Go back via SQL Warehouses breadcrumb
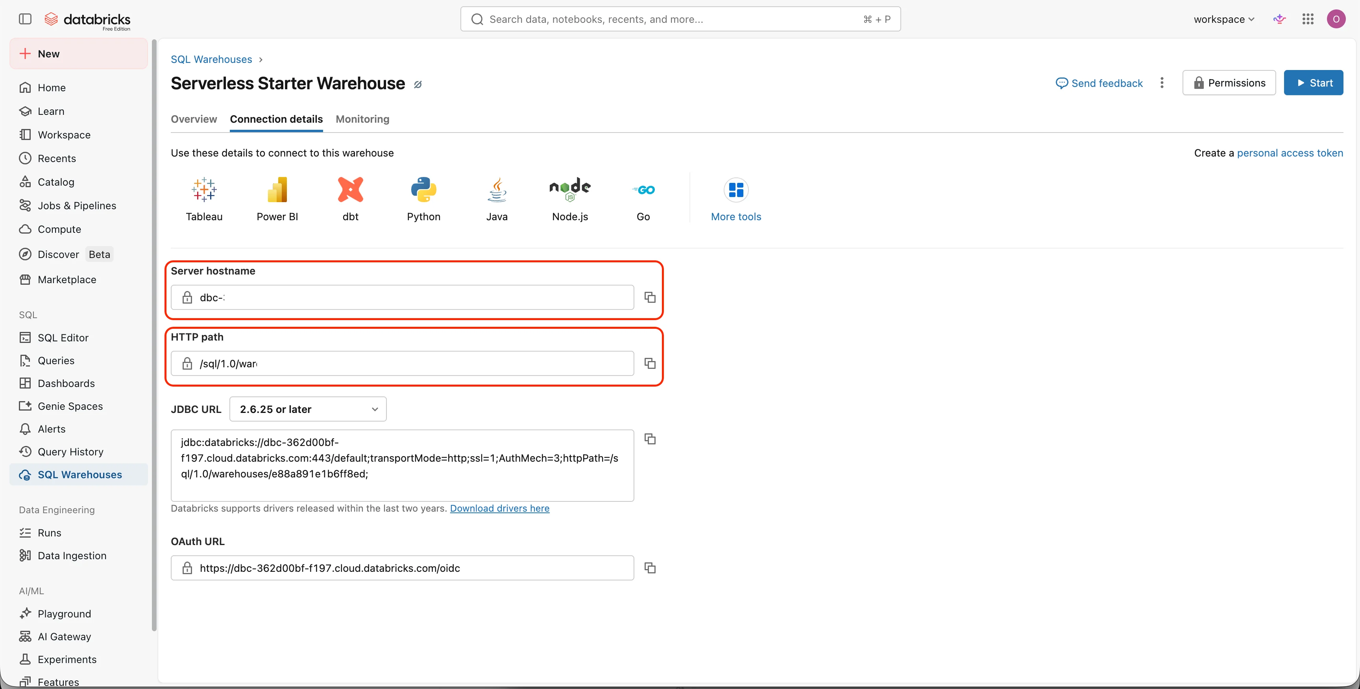 pos(211,60)
